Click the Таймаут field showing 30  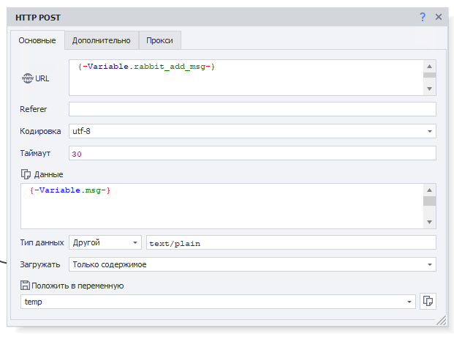click(x=252, y=153)
